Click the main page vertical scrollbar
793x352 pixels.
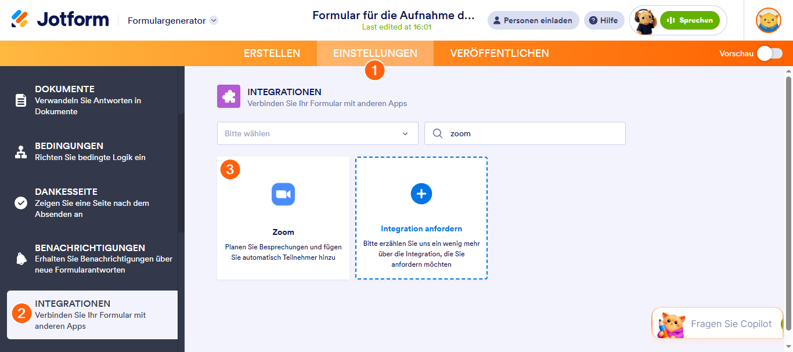788,203
